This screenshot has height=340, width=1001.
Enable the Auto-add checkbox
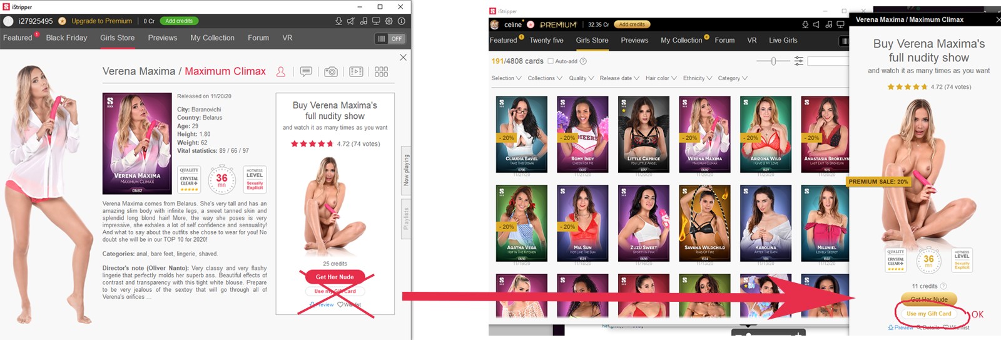click(551, 61)
